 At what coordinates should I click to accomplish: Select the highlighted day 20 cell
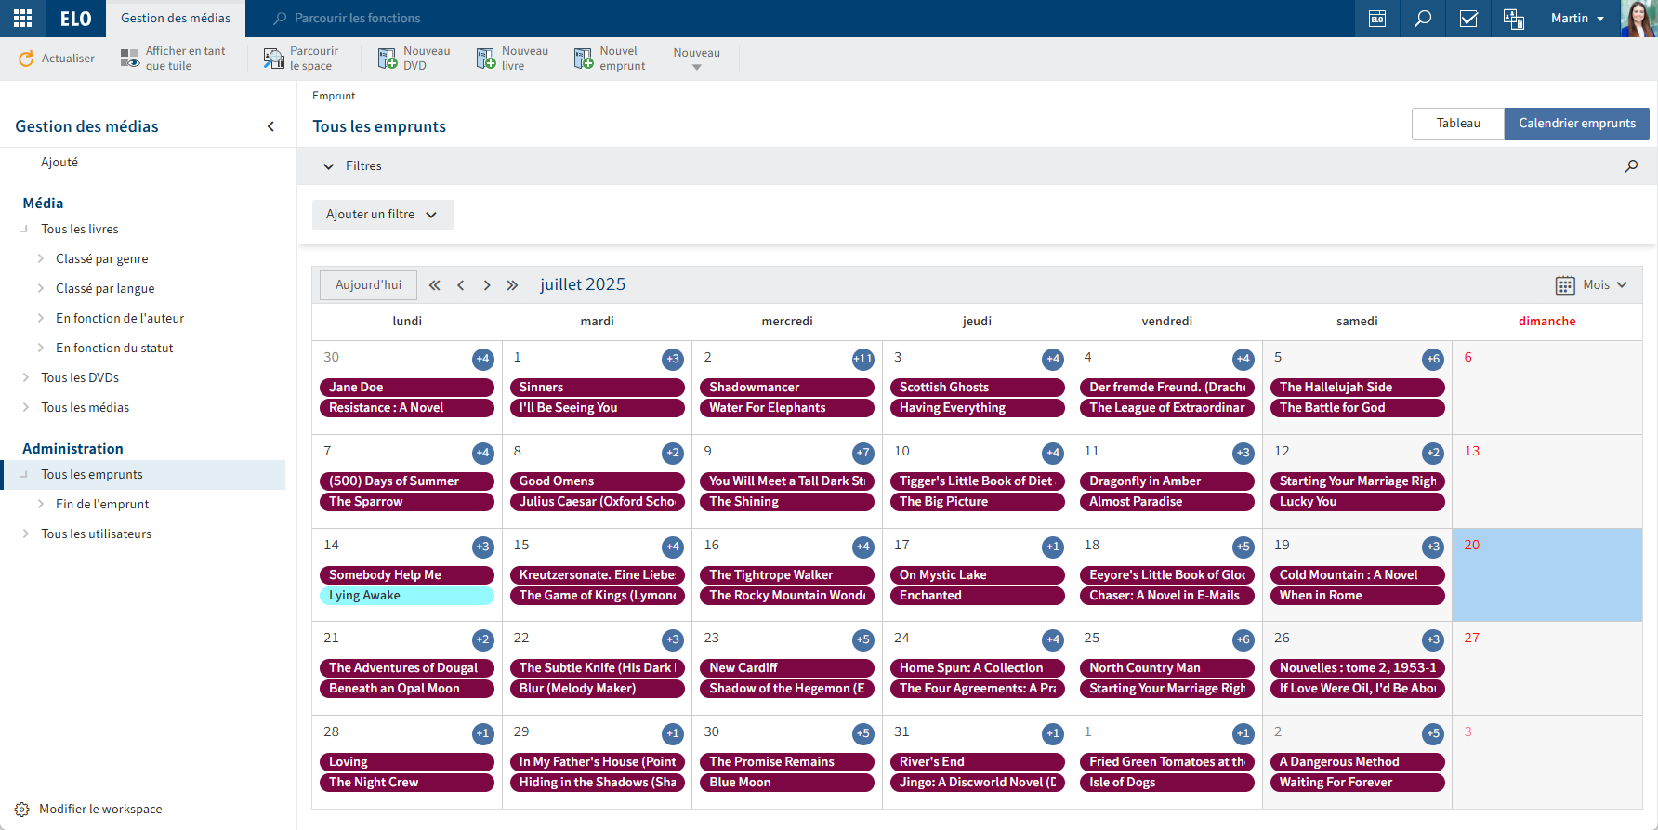click(x=1547, y=575)
